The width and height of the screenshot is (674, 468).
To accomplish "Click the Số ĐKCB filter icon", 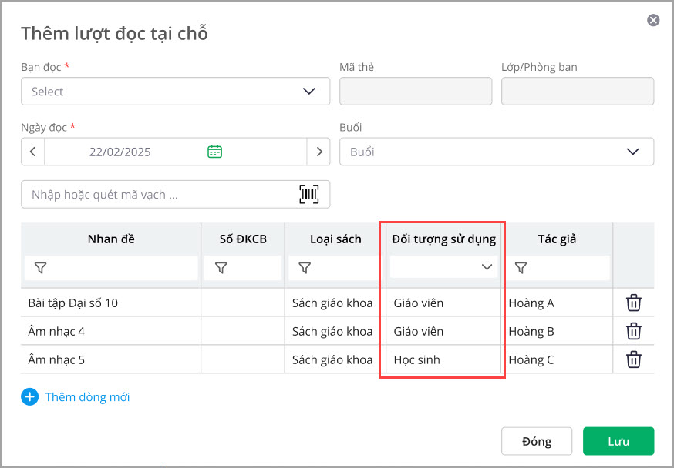I will [221, 268].
